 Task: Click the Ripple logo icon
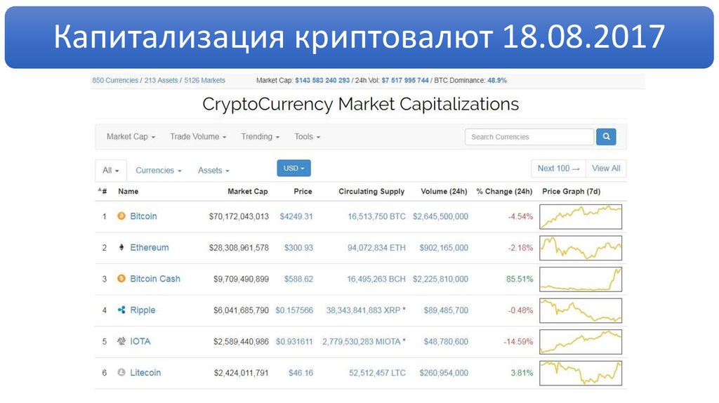121,310
